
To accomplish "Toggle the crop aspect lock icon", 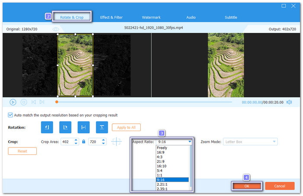I will [83, 141].
